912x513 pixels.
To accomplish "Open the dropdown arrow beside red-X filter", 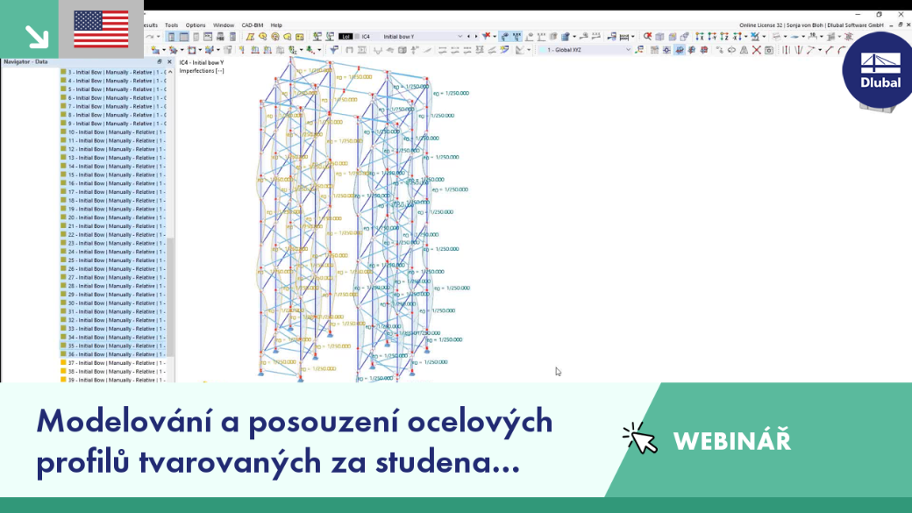I will pyautogui.click(x=495, y=36).
